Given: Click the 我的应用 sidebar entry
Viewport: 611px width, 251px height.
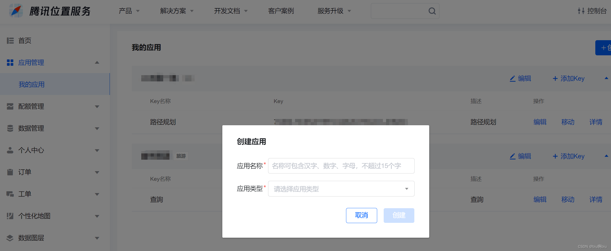Looking at the screenshot, I should pyautogui.click(x=31, y=84).
